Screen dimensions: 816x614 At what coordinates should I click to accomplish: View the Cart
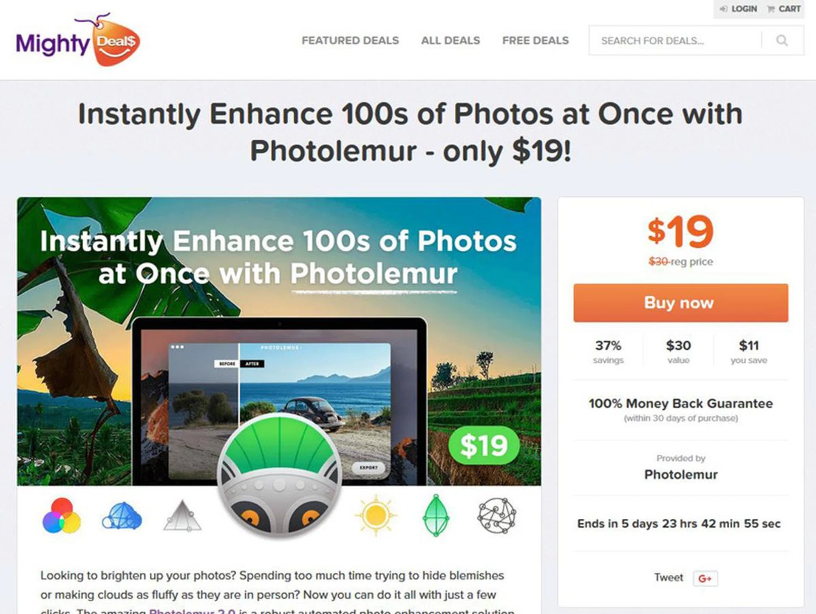(x=784, y=9)
